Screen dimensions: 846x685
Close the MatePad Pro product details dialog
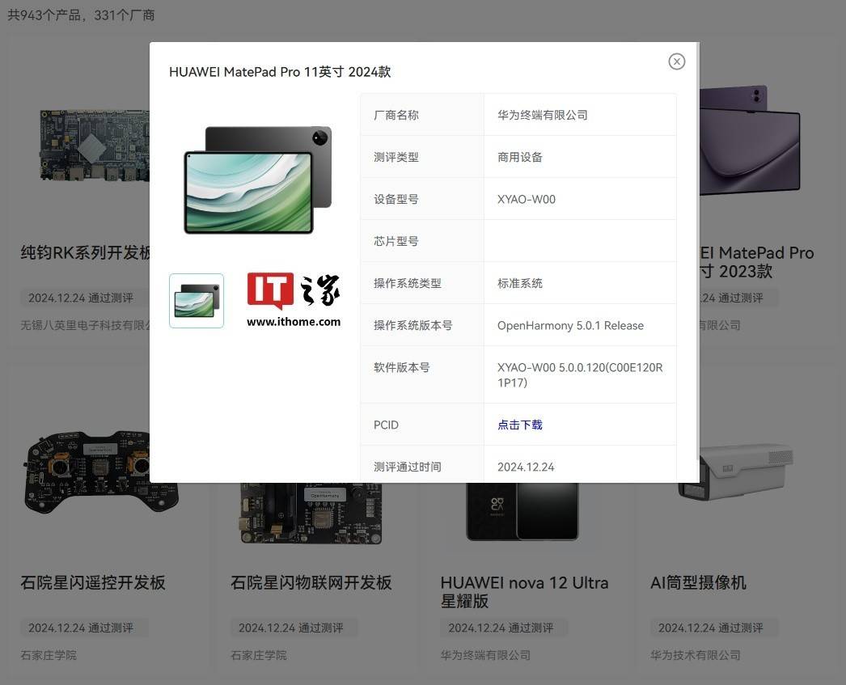coord(677,61)
